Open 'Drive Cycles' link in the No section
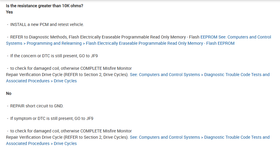 coord(65,143)
